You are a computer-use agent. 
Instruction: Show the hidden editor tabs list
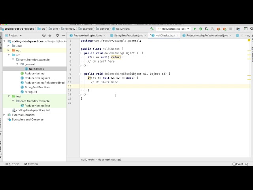[x=247, y=36]
